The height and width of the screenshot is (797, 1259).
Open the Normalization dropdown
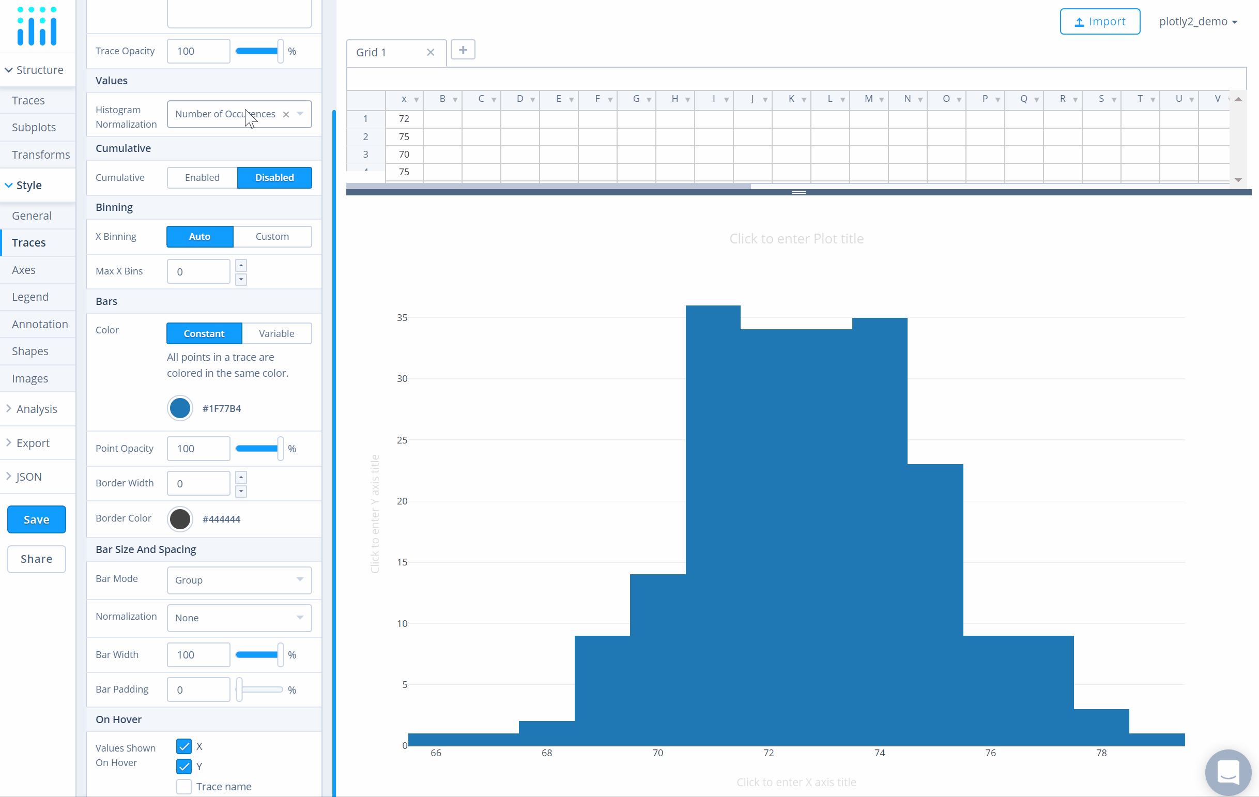pos(239,617)
